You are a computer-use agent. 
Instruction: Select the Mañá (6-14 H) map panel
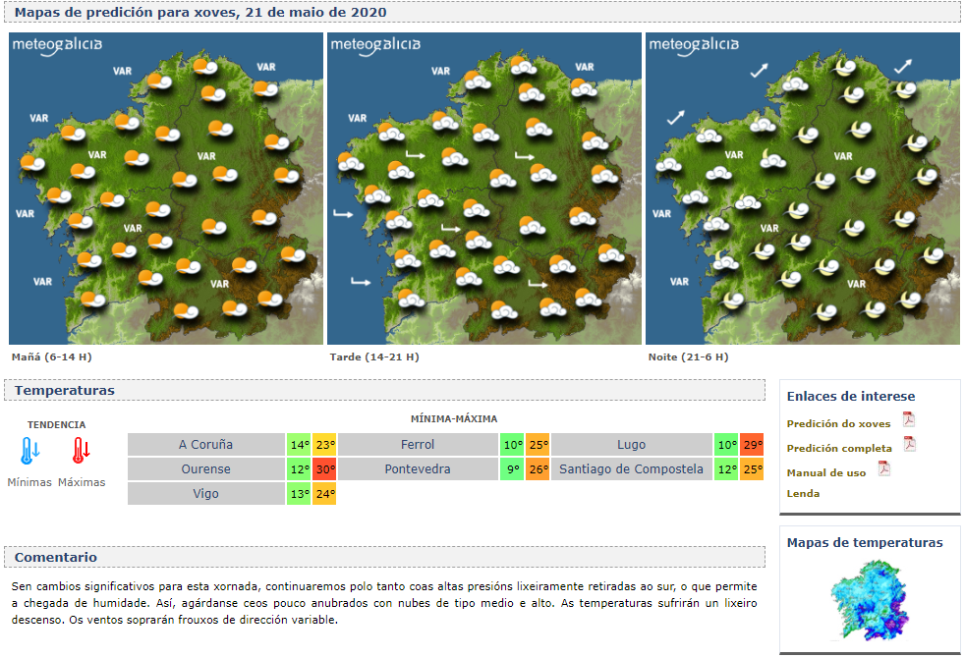click(162, 189)
